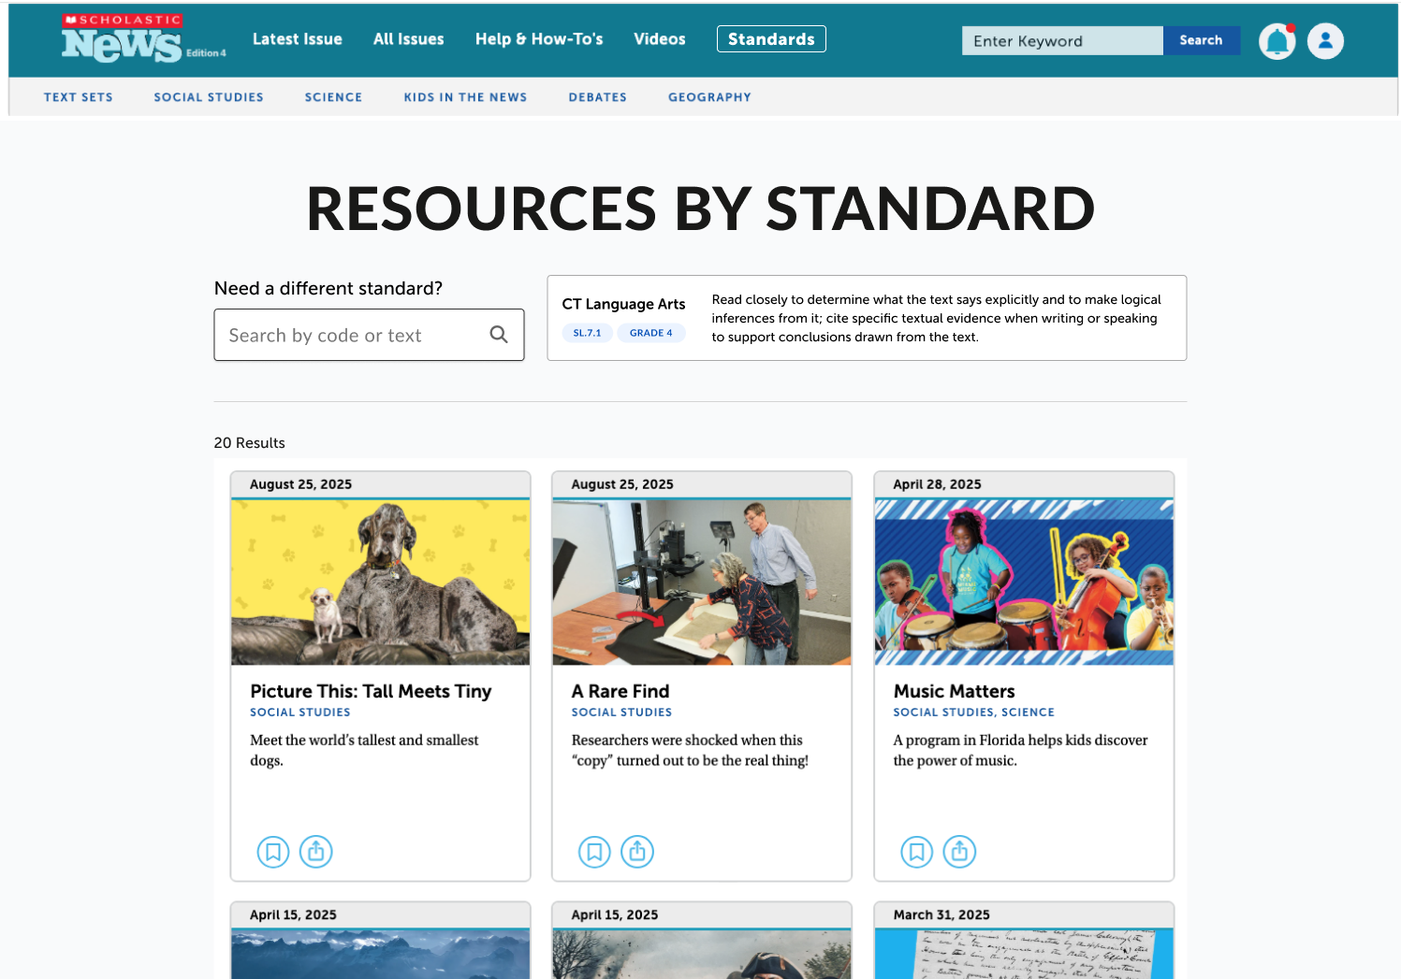
Task: Open the Geography category
Action: pos(709,97)
